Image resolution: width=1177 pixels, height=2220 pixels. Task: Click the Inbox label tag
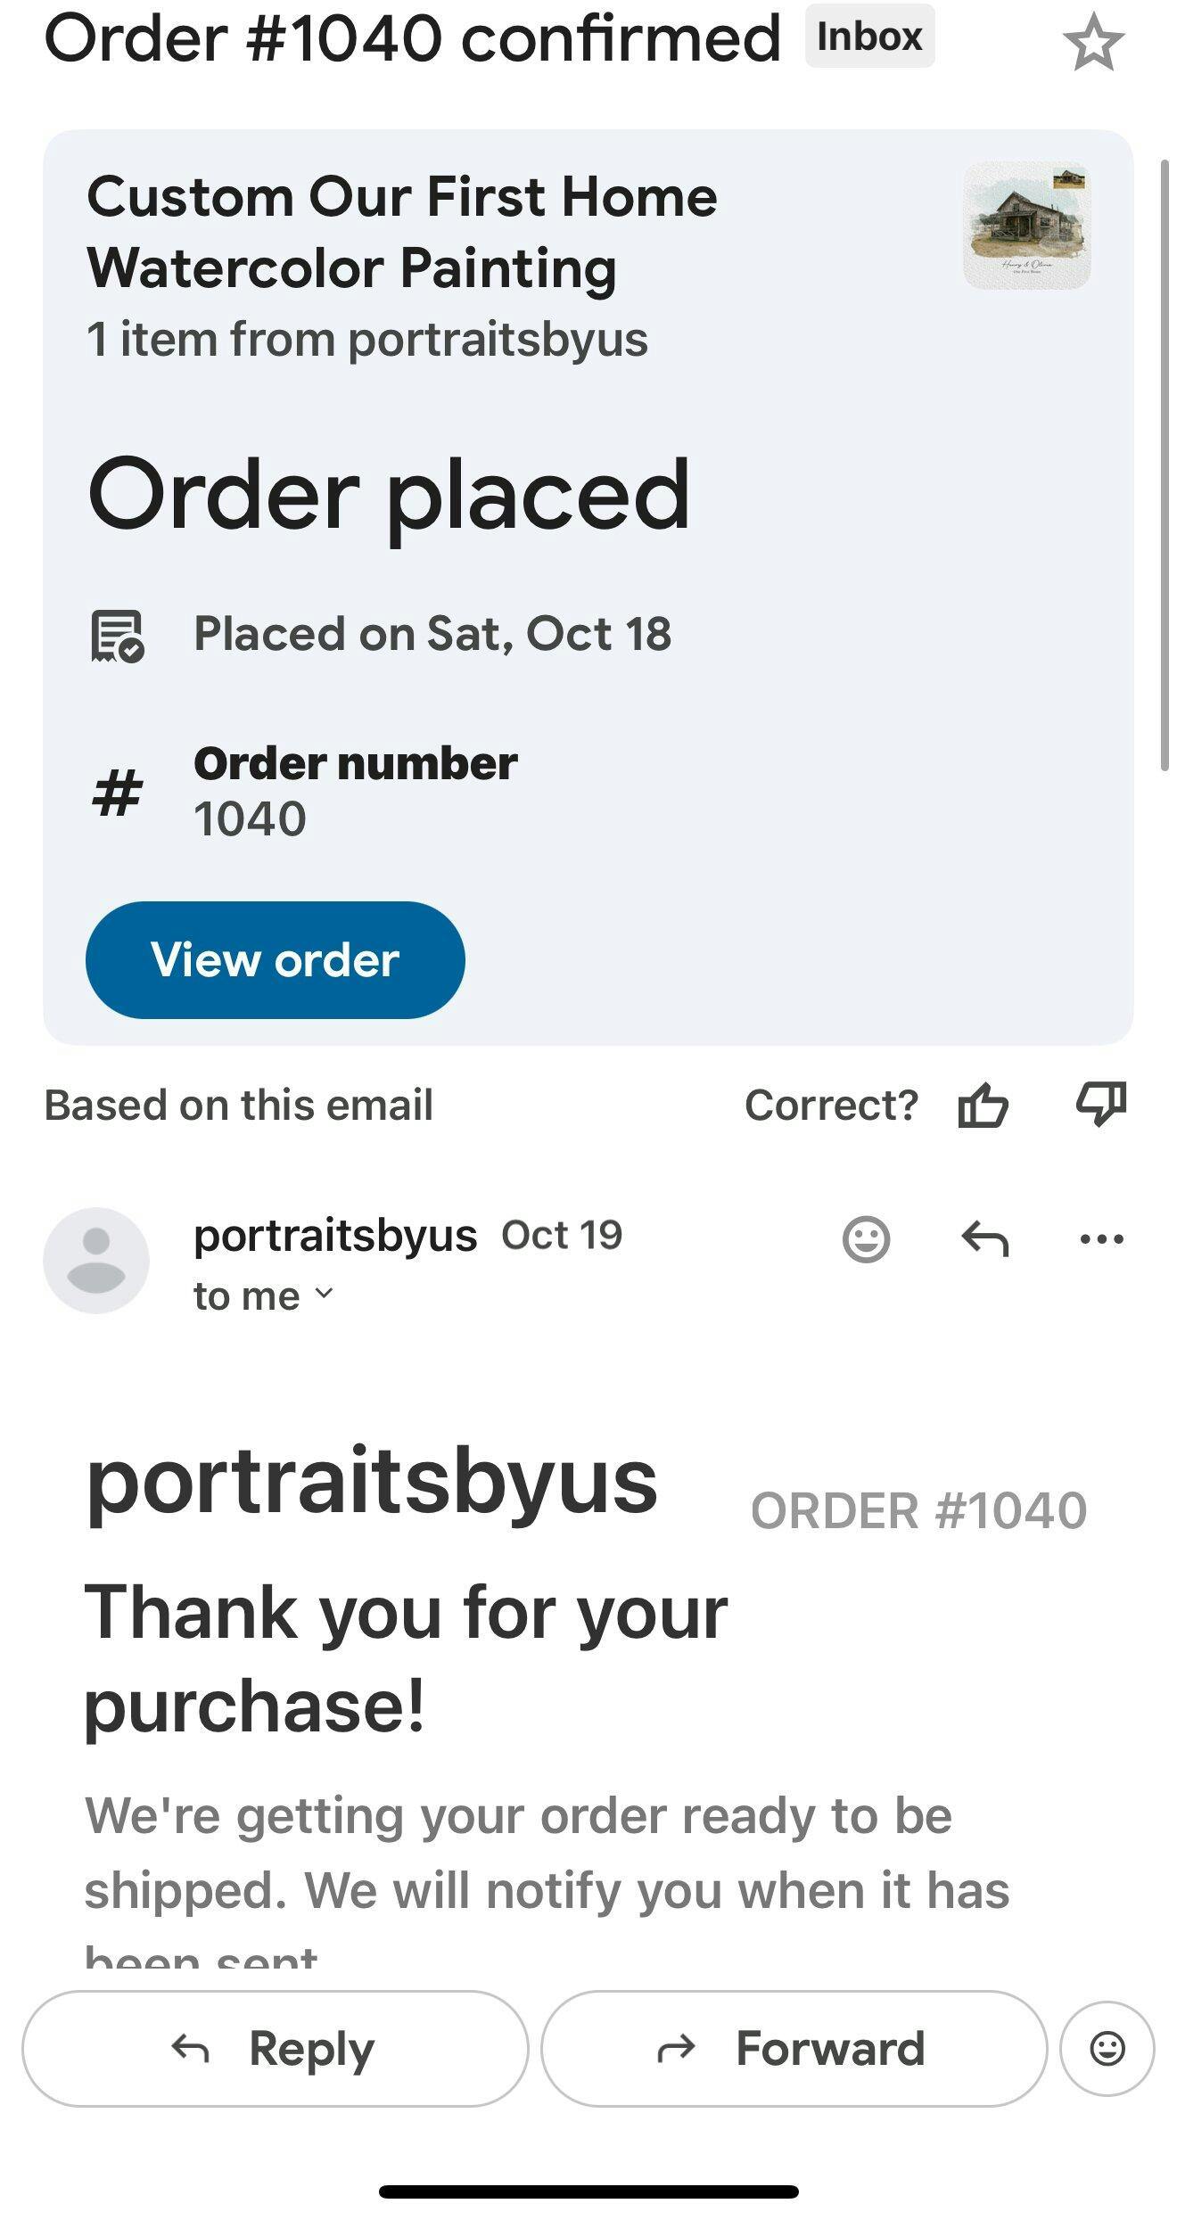coord(869,37)
